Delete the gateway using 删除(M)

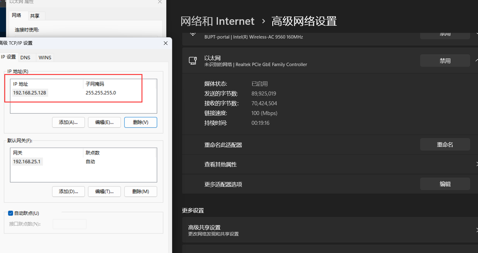click(x=141, y=192)
